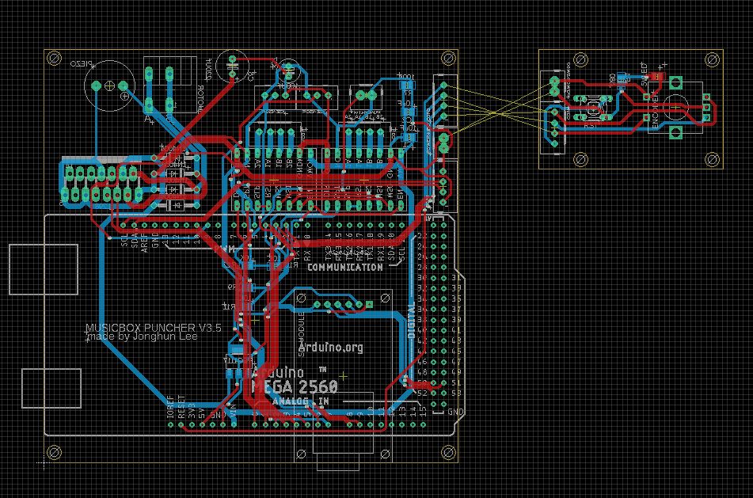
Task: Select the top-right mounting hole of main board
Action: tap(448, 59)
